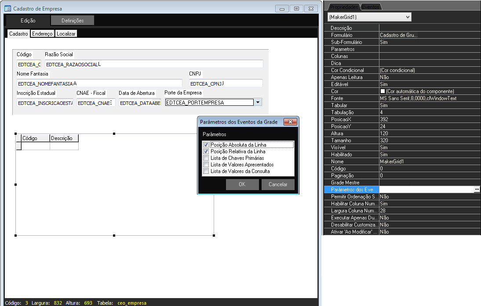Tick Lista de Valores da Consulta

click(206, 171)
